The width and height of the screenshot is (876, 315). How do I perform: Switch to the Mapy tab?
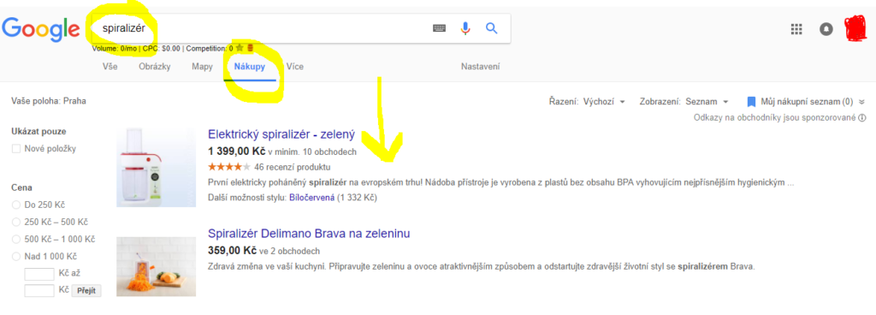pyautogui.click(x=202, y=67)
